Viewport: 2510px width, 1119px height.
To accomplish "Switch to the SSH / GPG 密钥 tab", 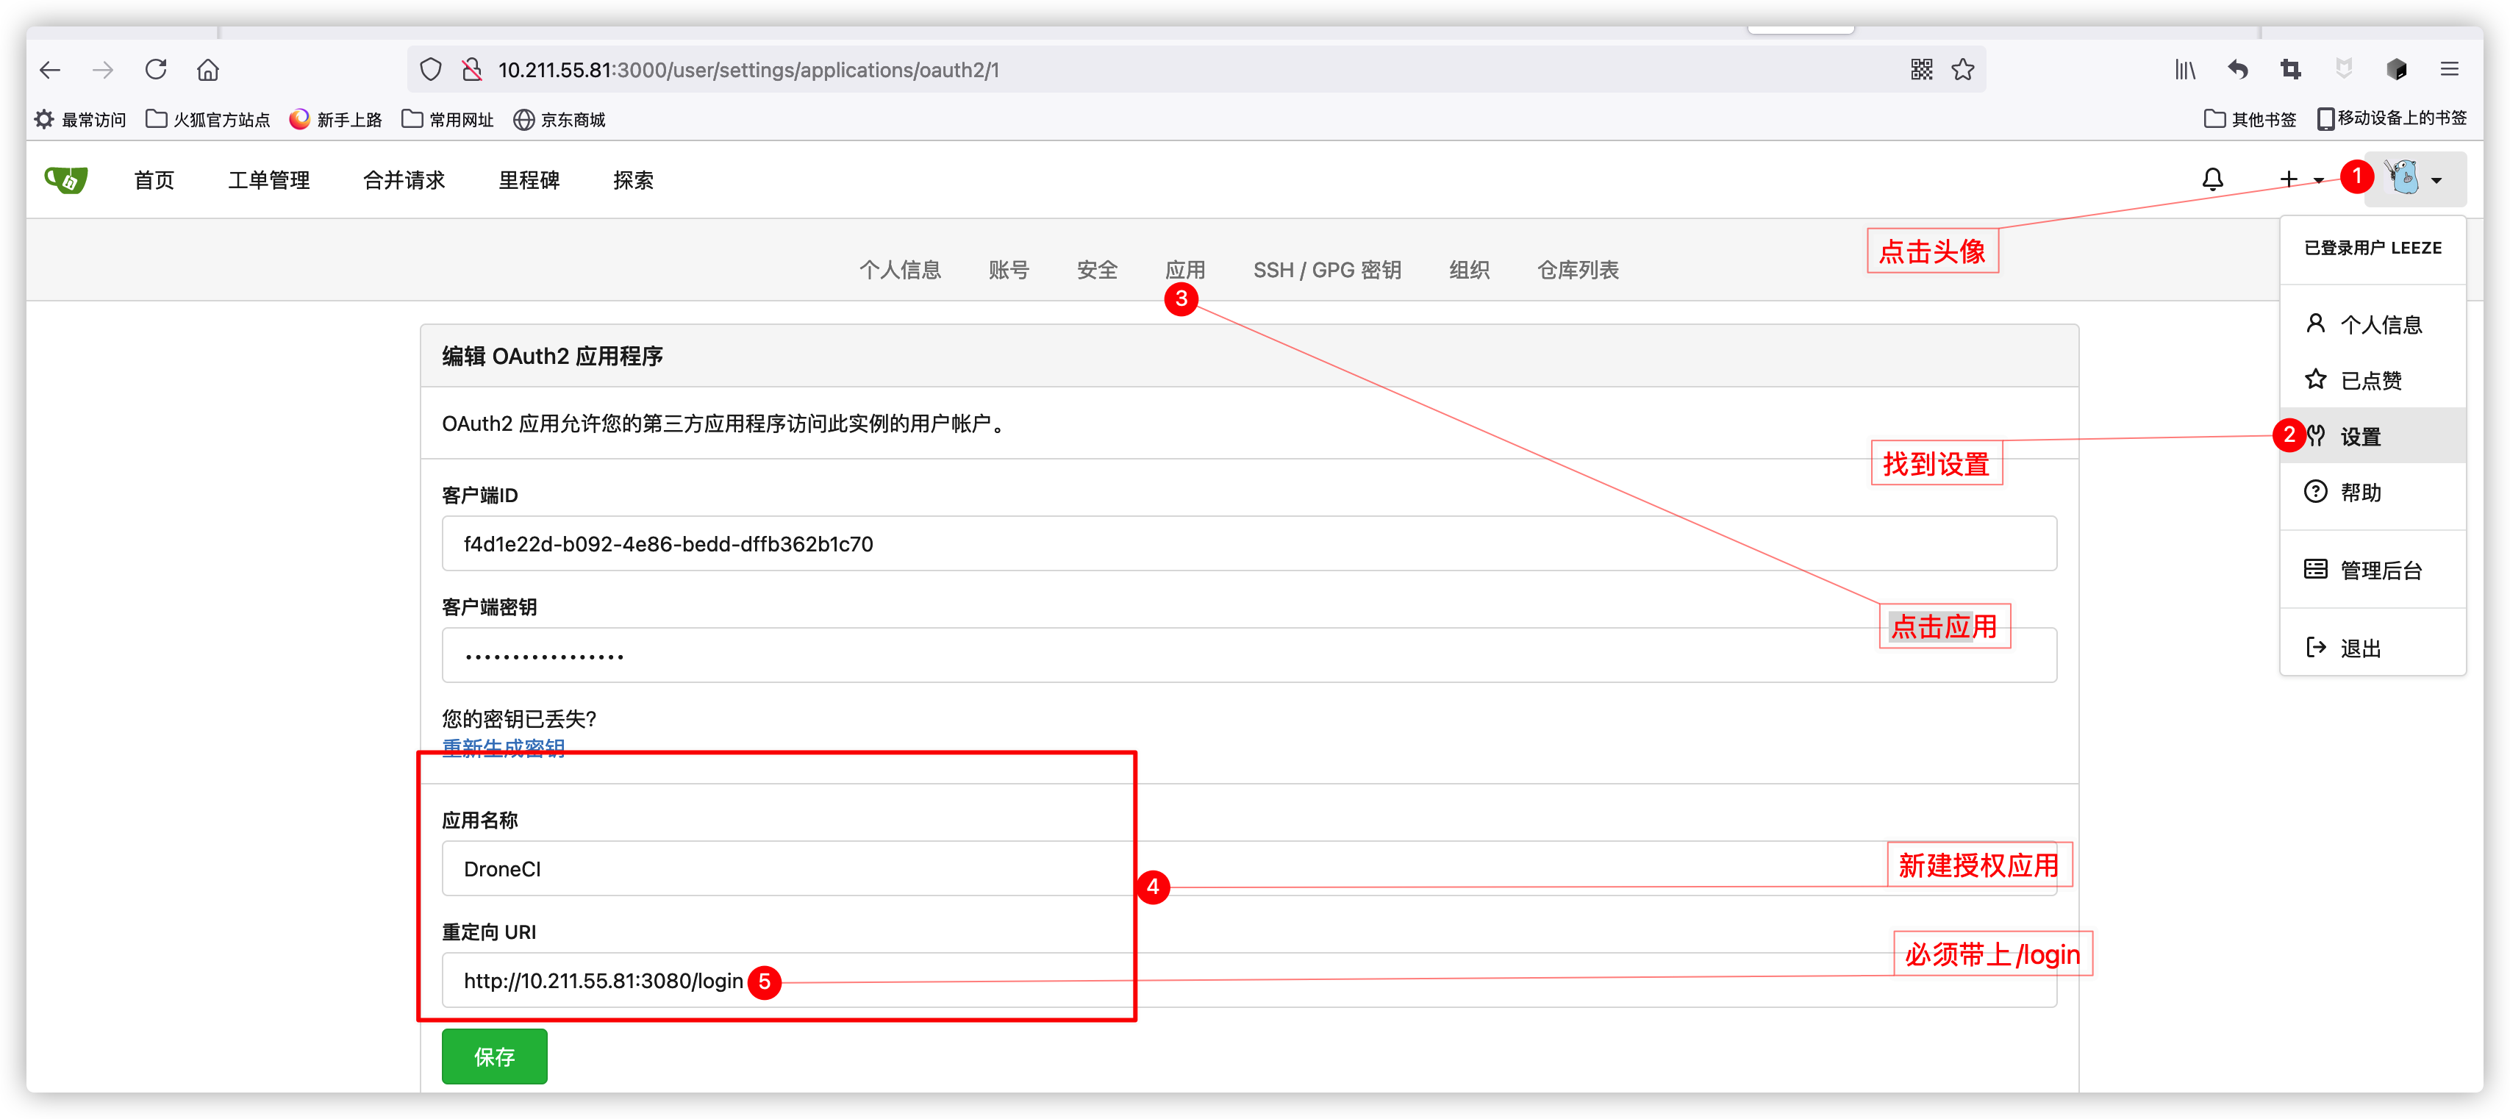I will (1327, 270).
